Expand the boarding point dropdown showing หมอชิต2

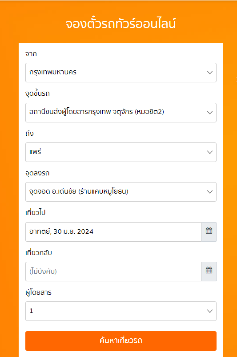click(x=121, y=113)
